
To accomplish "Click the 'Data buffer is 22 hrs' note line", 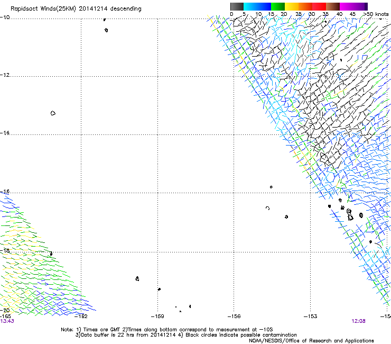I will 186,335.
